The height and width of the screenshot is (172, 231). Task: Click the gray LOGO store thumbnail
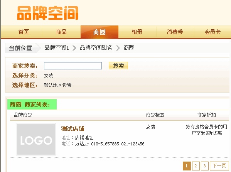36,139
